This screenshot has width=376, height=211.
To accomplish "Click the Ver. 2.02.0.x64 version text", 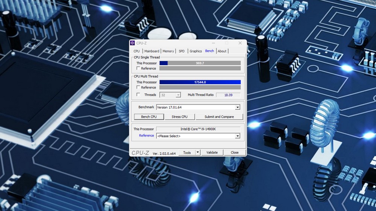I will click(164, 154).
